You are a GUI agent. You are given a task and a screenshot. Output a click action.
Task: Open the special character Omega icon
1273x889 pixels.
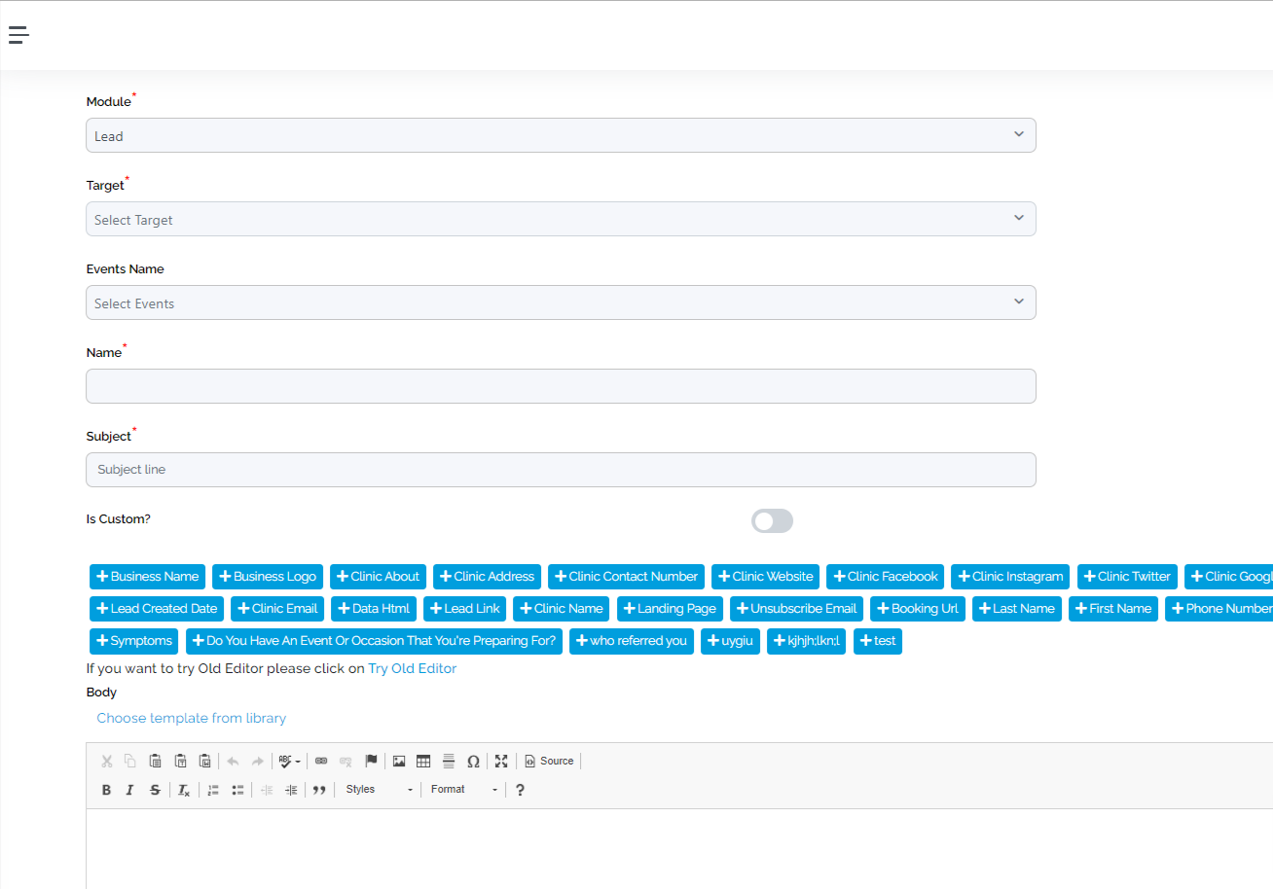(x=473, y=761)
